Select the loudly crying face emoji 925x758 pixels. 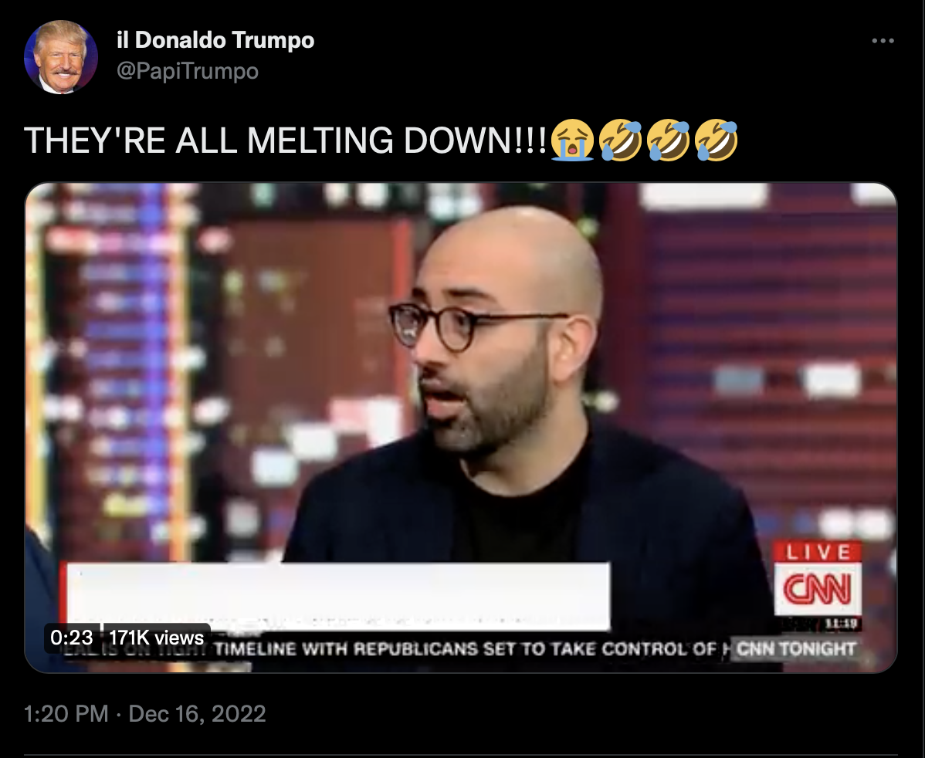(571, 140)
